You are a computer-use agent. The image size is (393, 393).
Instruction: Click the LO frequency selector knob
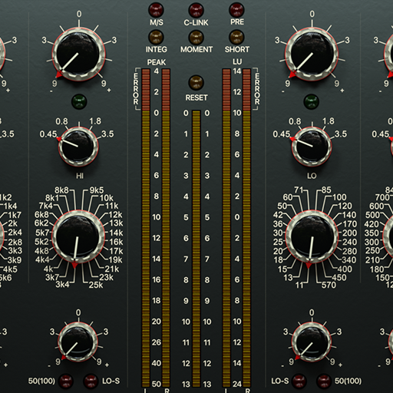[312, 237]
